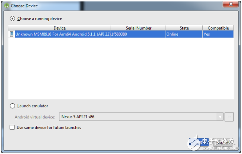Screen dimensions: 242x154
Task: Open AVD manager with the ellipsis button
Action: (x=230, y=117)
